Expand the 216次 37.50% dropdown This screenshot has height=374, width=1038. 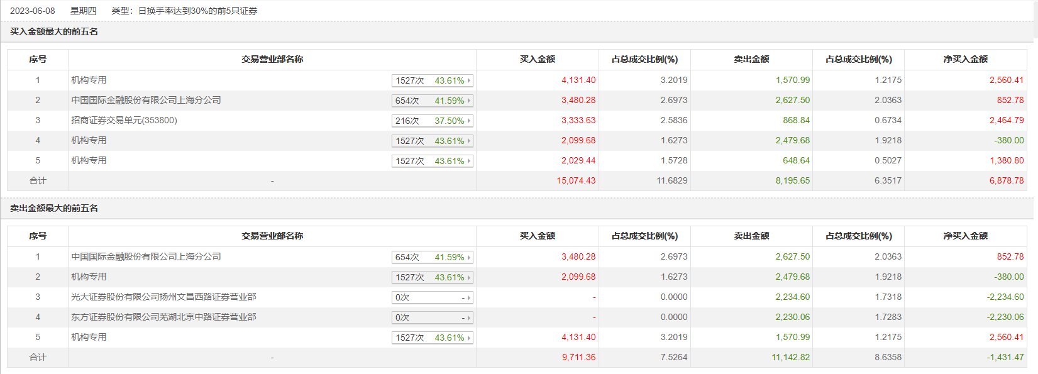[432, 121]
